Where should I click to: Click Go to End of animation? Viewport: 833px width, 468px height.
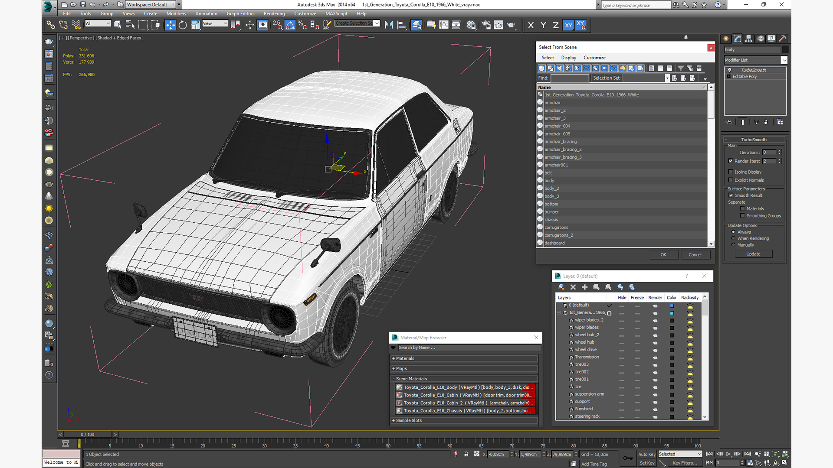coord(748,454)
